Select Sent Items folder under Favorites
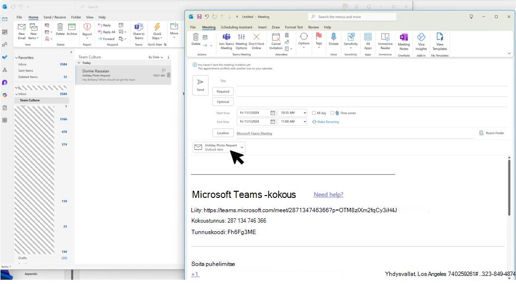 26,71
